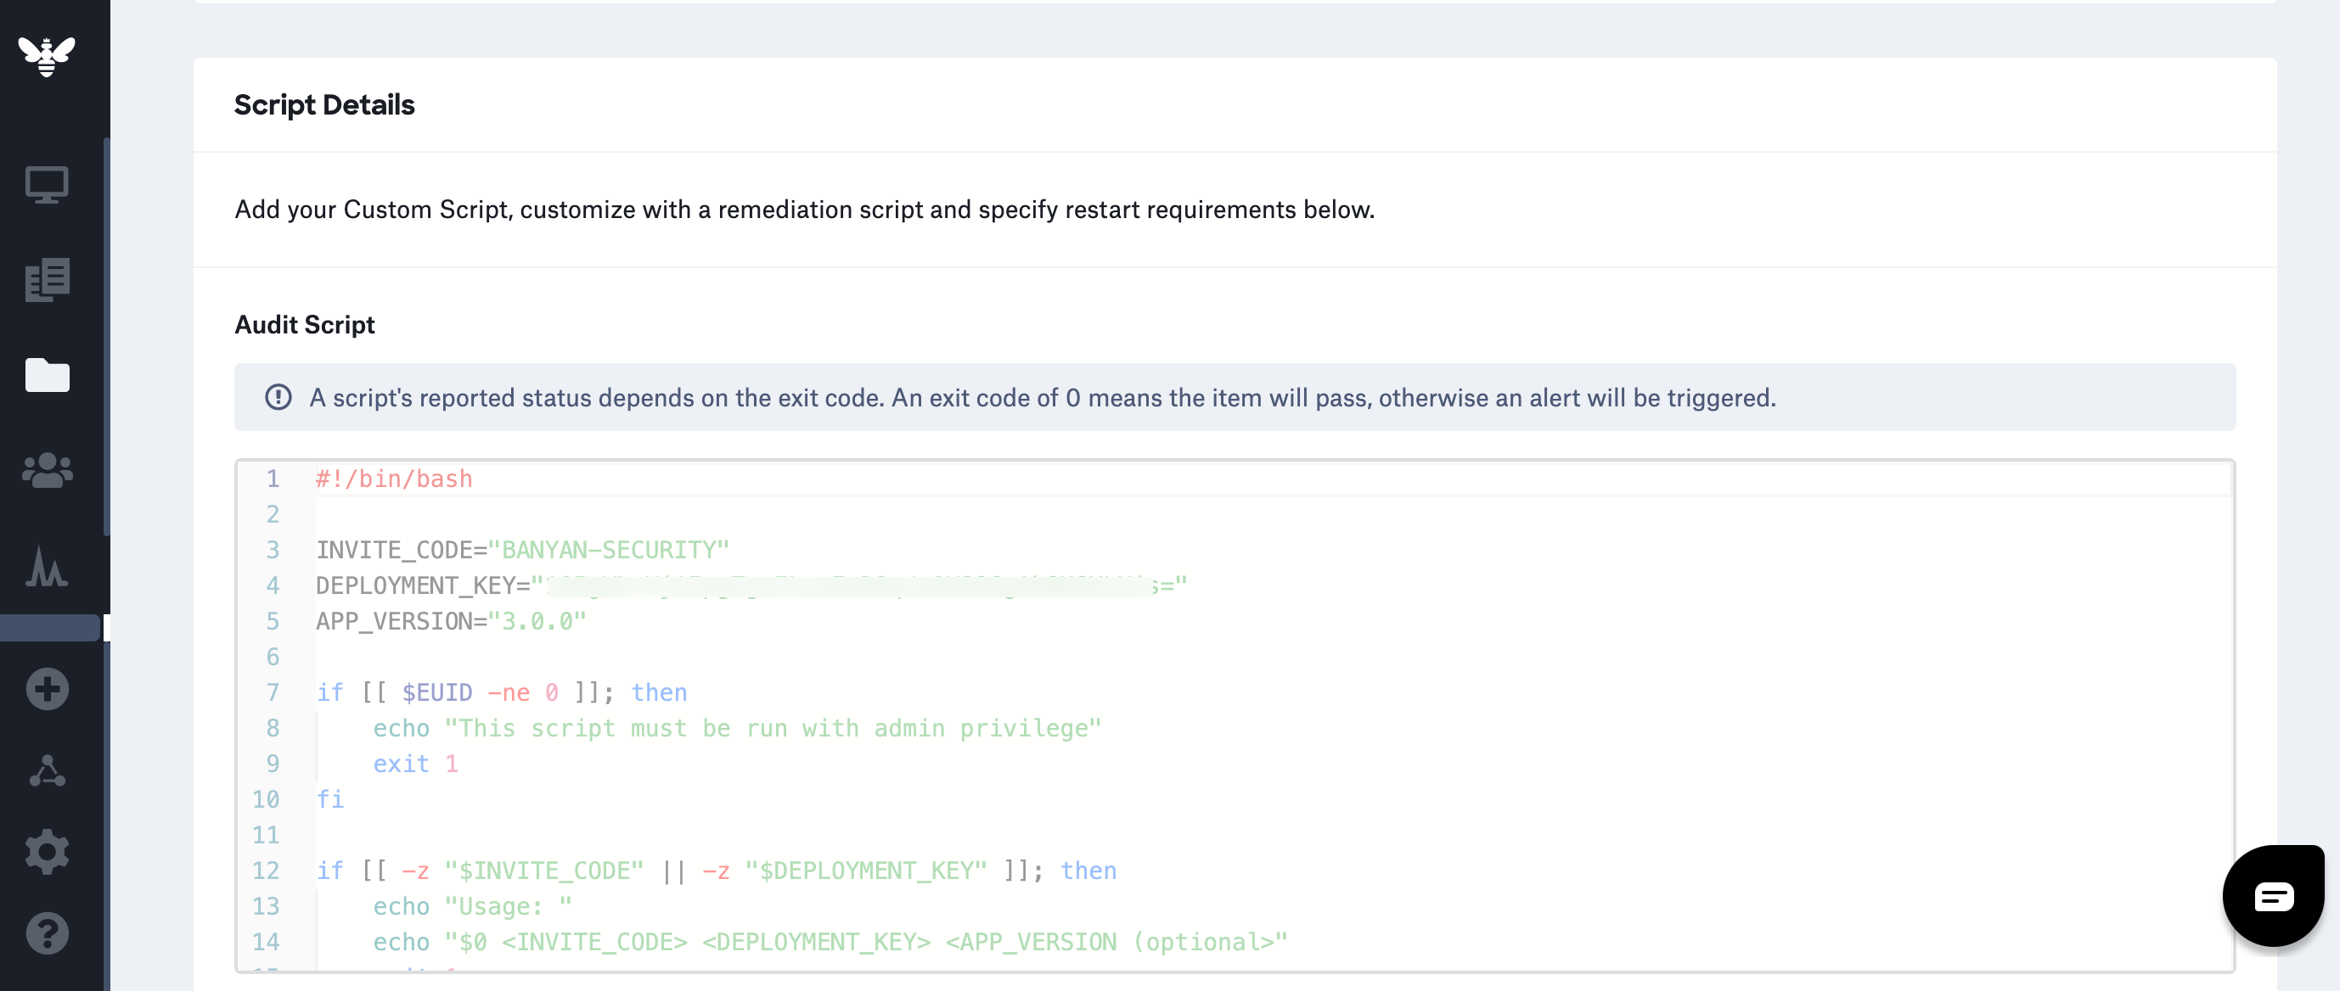2340x991 pixels.
Task: Open the connected-nodes integrations icon
Action: tap(47, 770)
